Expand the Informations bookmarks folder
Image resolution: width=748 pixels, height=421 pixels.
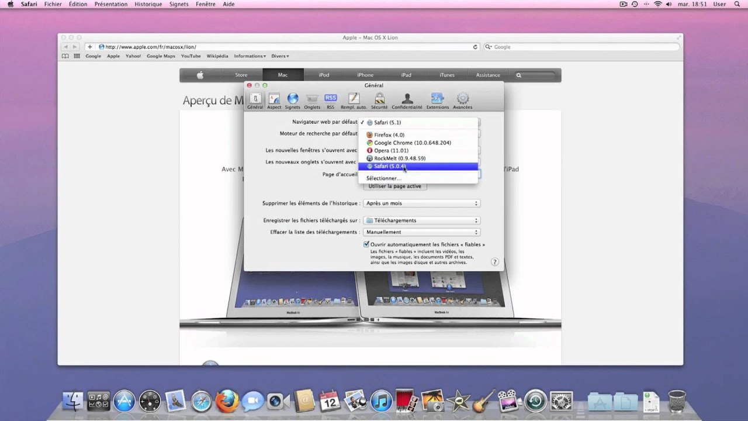click(x=250, y=56)
